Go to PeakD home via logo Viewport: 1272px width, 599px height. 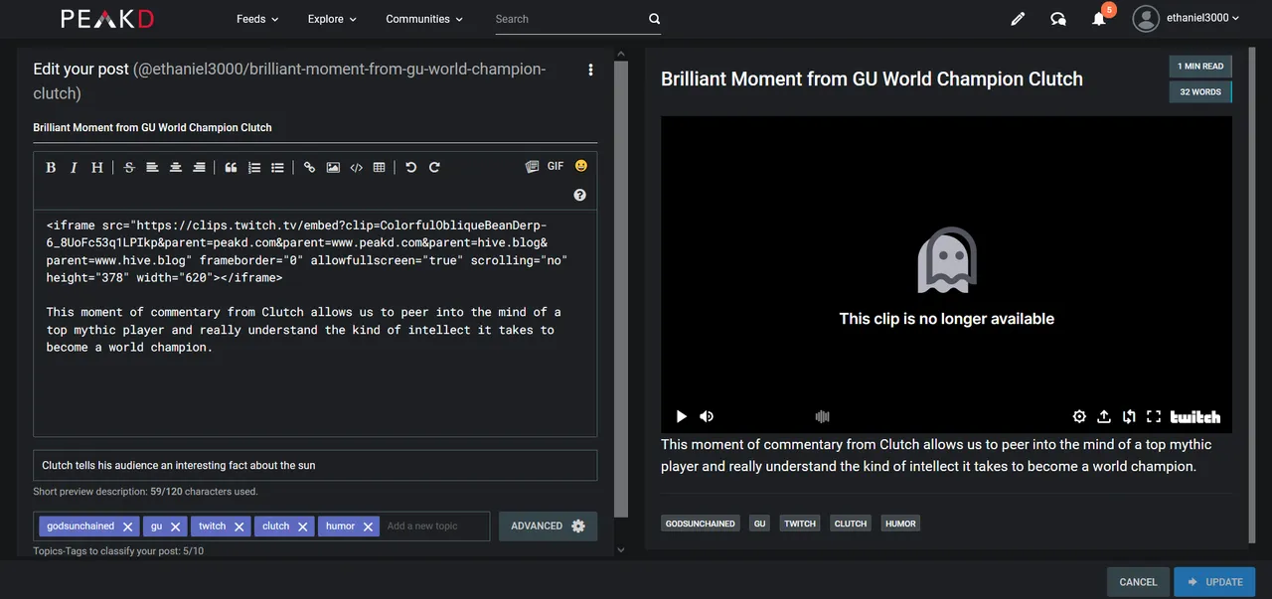(106, 19)
